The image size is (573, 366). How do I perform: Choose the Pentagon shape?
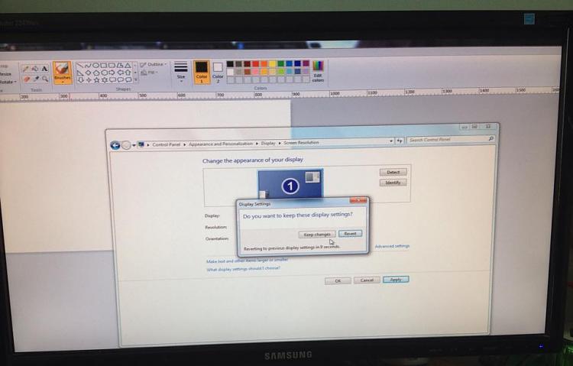pyautogui.click(x=97, y=73)
